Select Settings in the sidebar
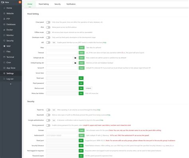The height and width of the screenshot is (158, 189). click(11, 73)
